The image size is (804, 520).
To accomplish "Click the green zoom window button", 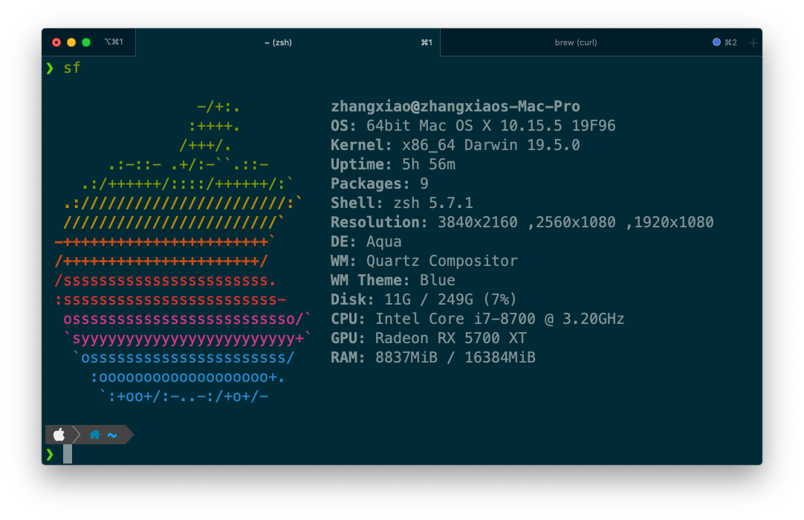I will point(86,42).
